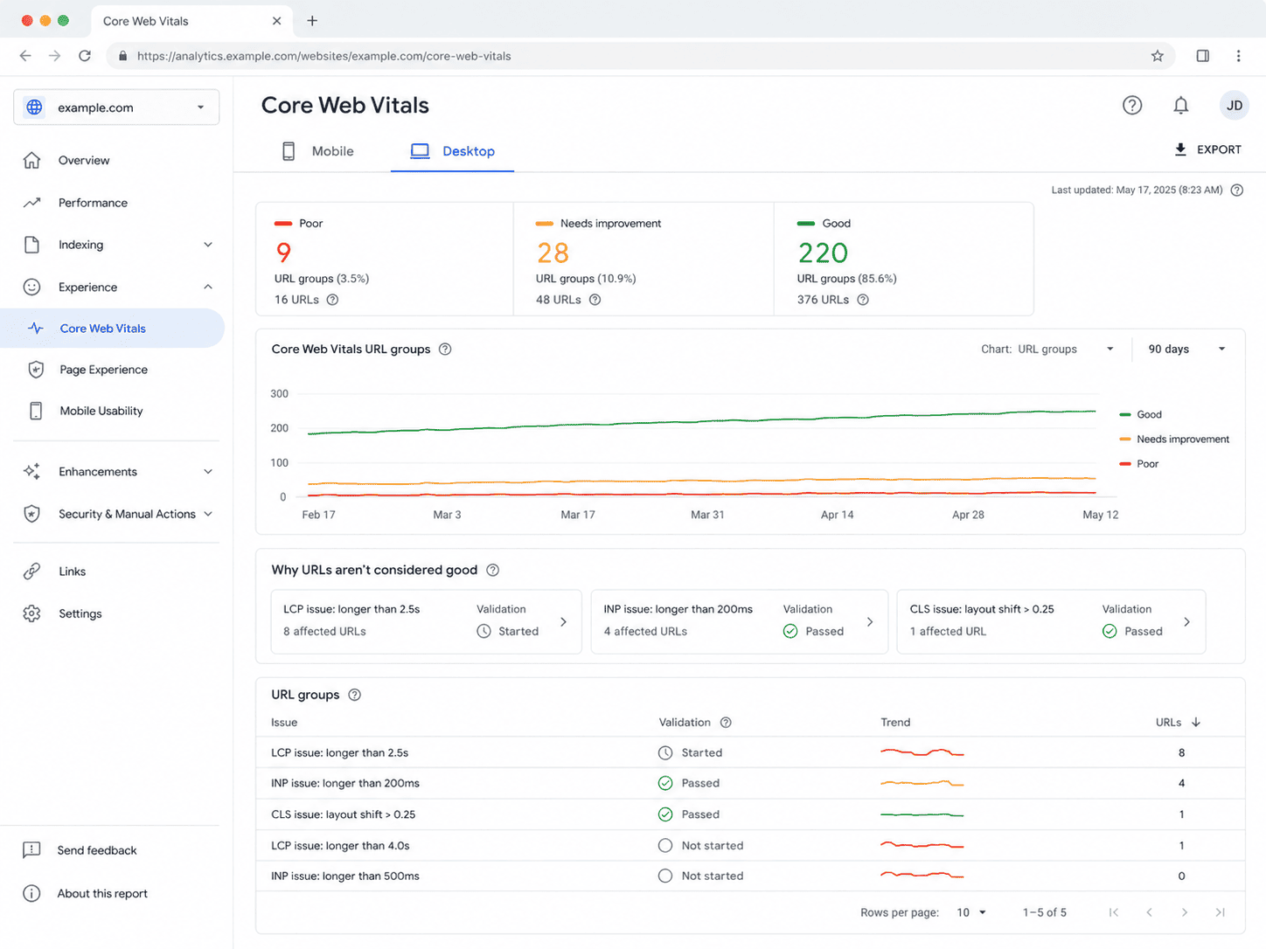Open the INP issue longer than 200ms card

point(740,621)
